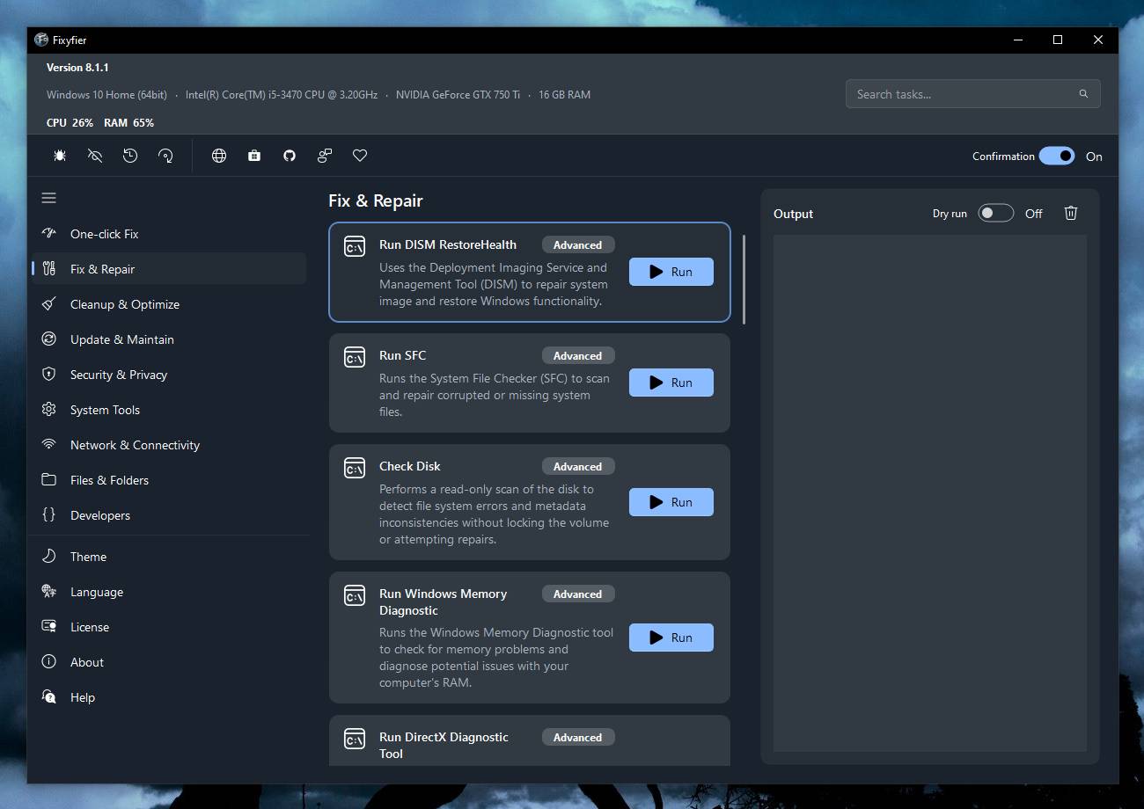Image resolution: width=1144 pixels, height=809 pixels.
Task: Open the GitHub icon
Action: (290, 156)
